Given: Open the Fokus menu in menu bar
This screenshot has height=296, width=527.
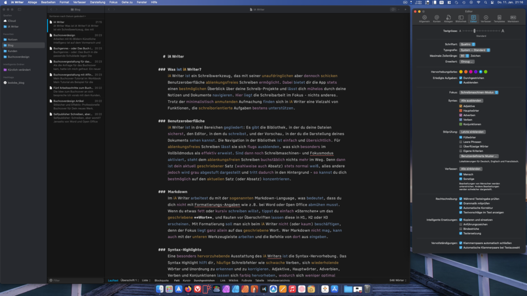Looking at the screenshot, I should [113, 3].
